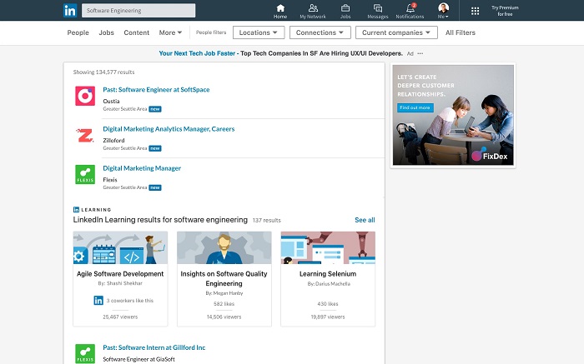Click Agile Software Development course title
Viewport: 584px width, 364px height.
120,274
